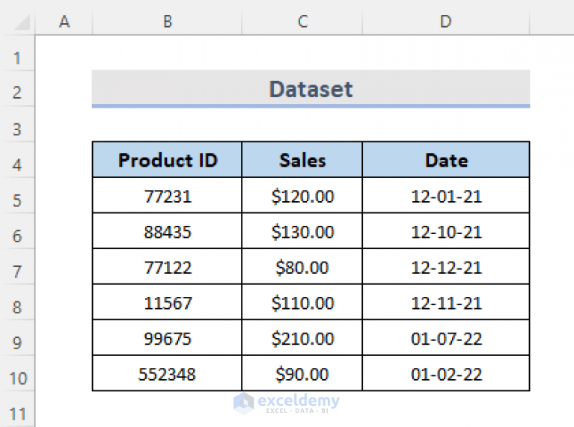Select column D header
Image resolution: width=574 pixels, height=427 pixels.
(x=446, y=22)
